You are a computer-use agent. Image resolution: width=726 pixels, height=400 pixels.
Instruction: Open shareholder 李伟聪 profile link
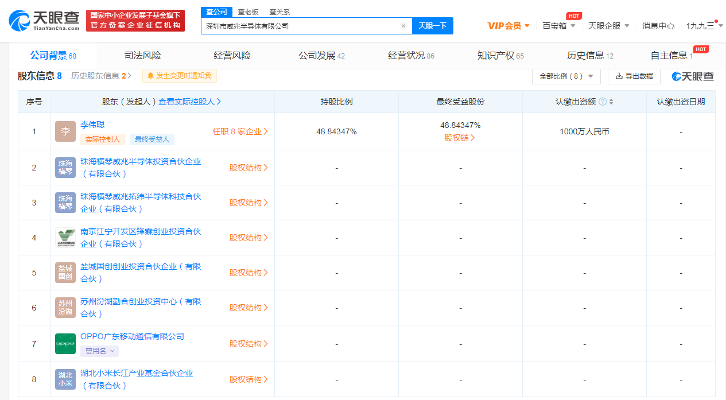tap(92, 125)
